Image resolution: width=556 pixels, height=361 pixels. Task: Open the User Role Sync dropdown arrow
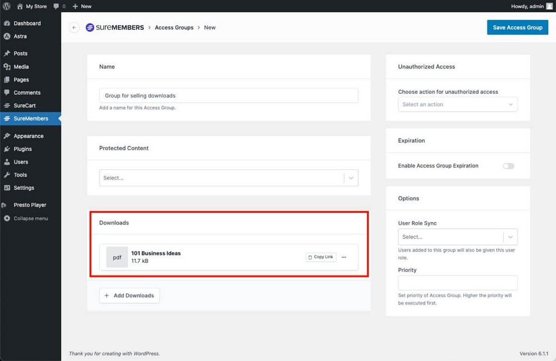click(510, 237)
